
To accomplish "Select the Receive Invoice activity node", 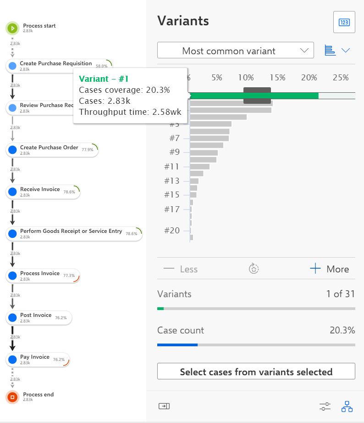I will pyautogui.click(x=43, y=192).
